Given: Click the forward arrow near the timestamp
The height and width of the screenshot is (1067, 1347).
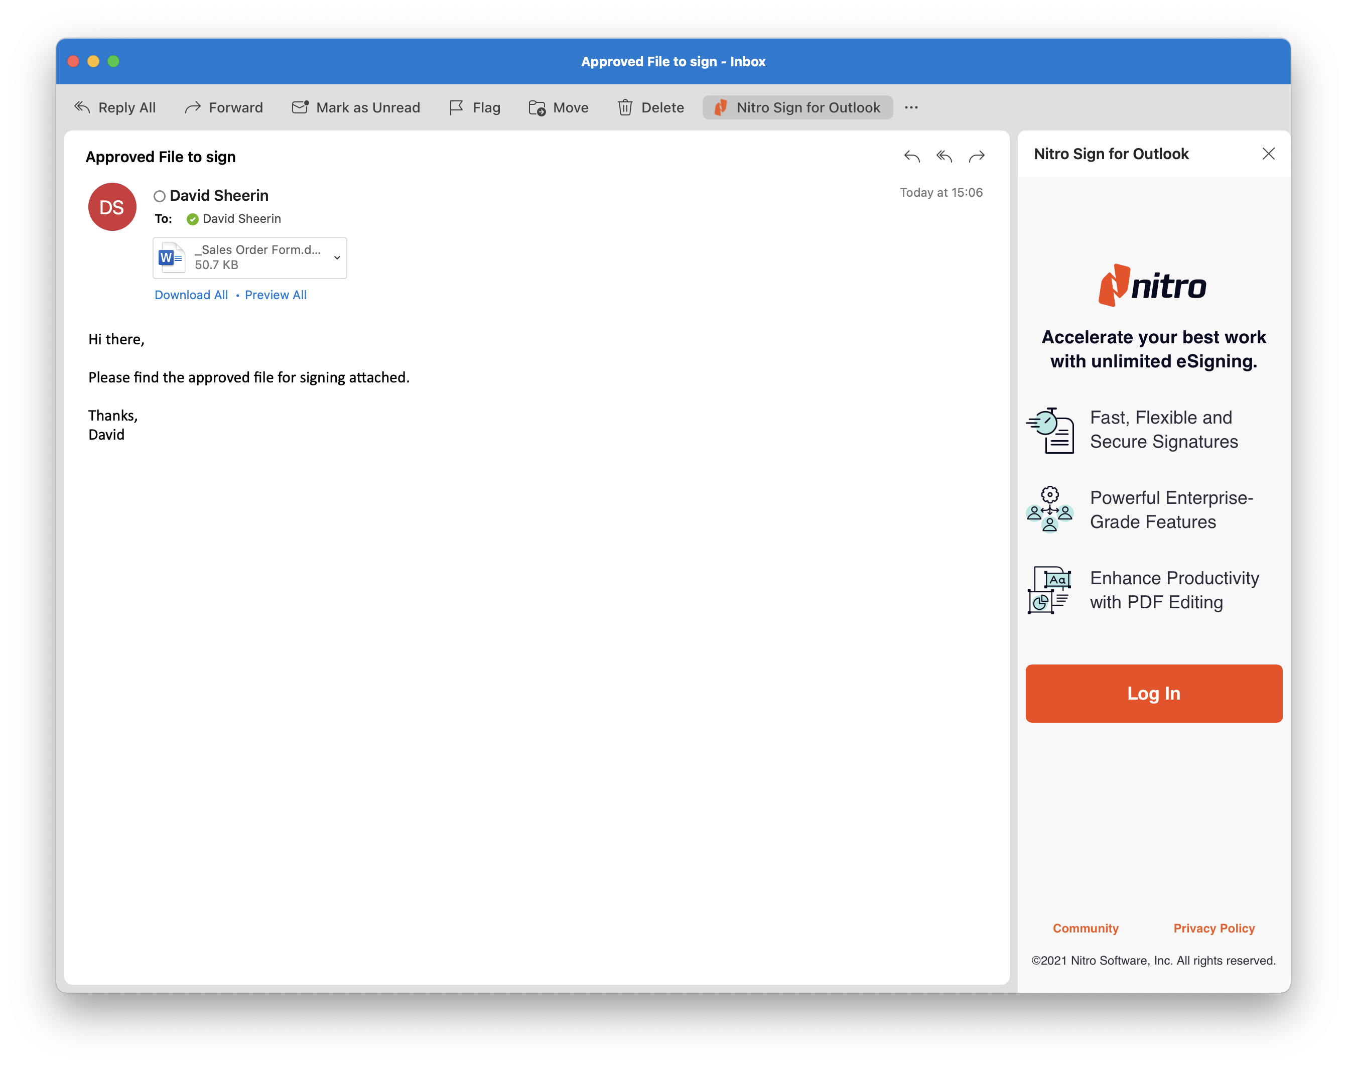Looking at the screenshot, I should [x=977, y=156].
